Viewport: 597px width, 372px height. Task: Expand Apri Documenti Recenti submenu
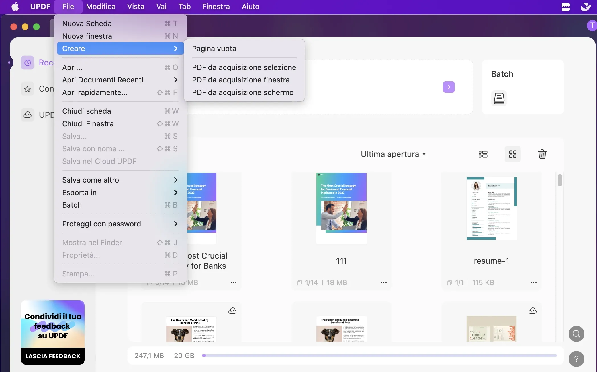pos(120,80)
